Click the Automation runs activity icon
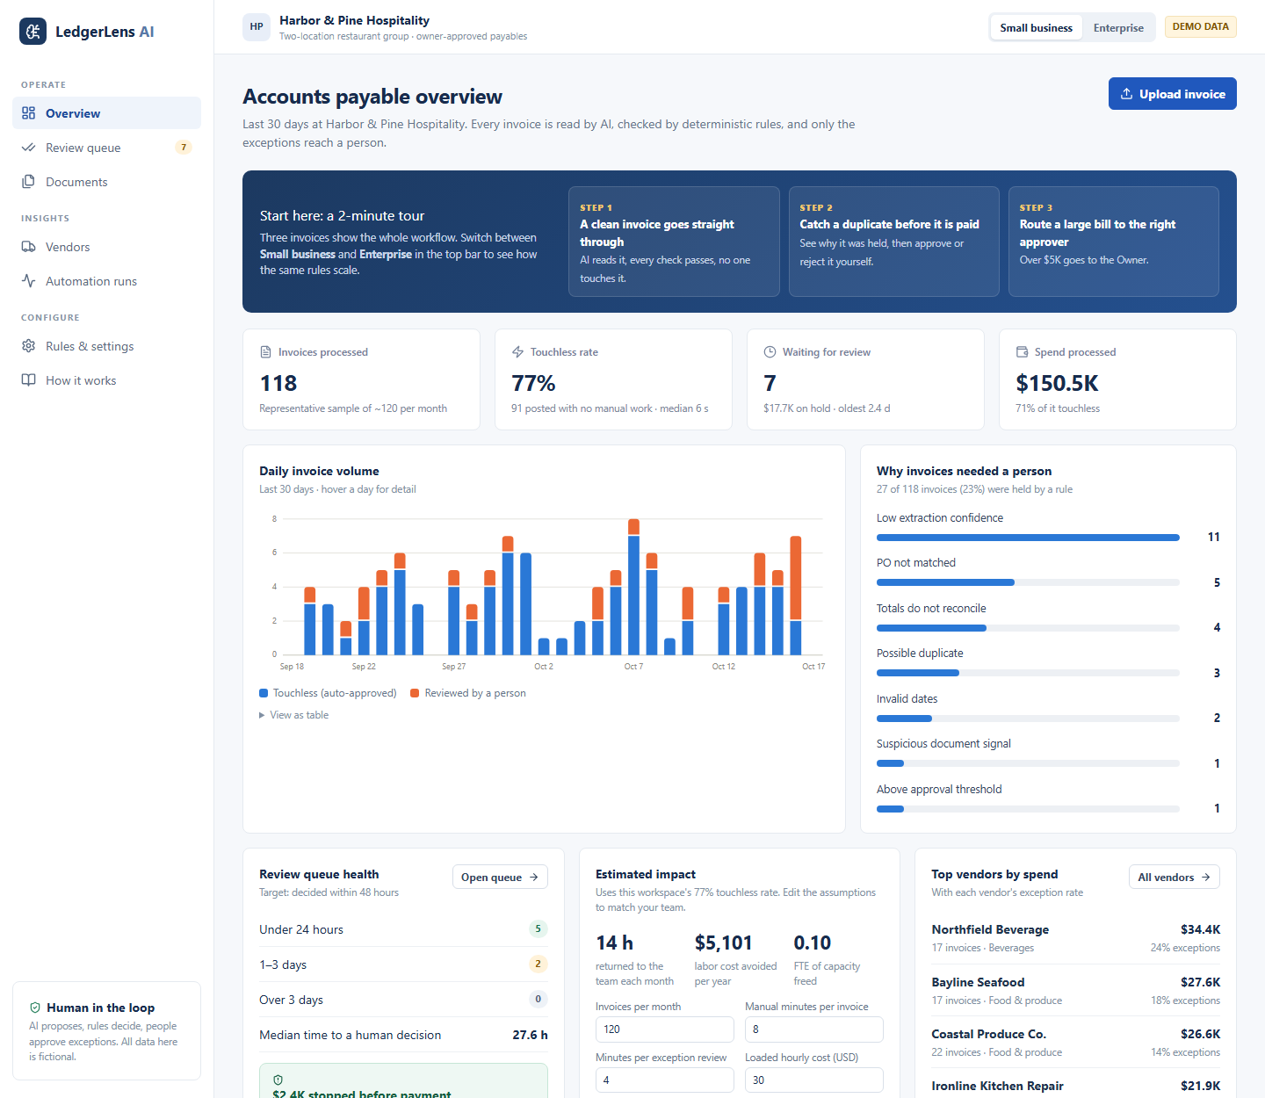 click(x=29, y=281)
